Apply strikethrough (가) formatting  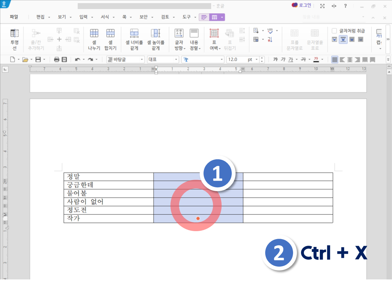click(x=303, y=59)
